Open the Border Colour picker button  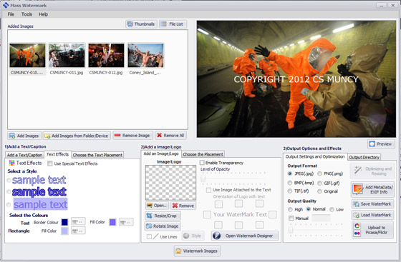pos(78,222)
